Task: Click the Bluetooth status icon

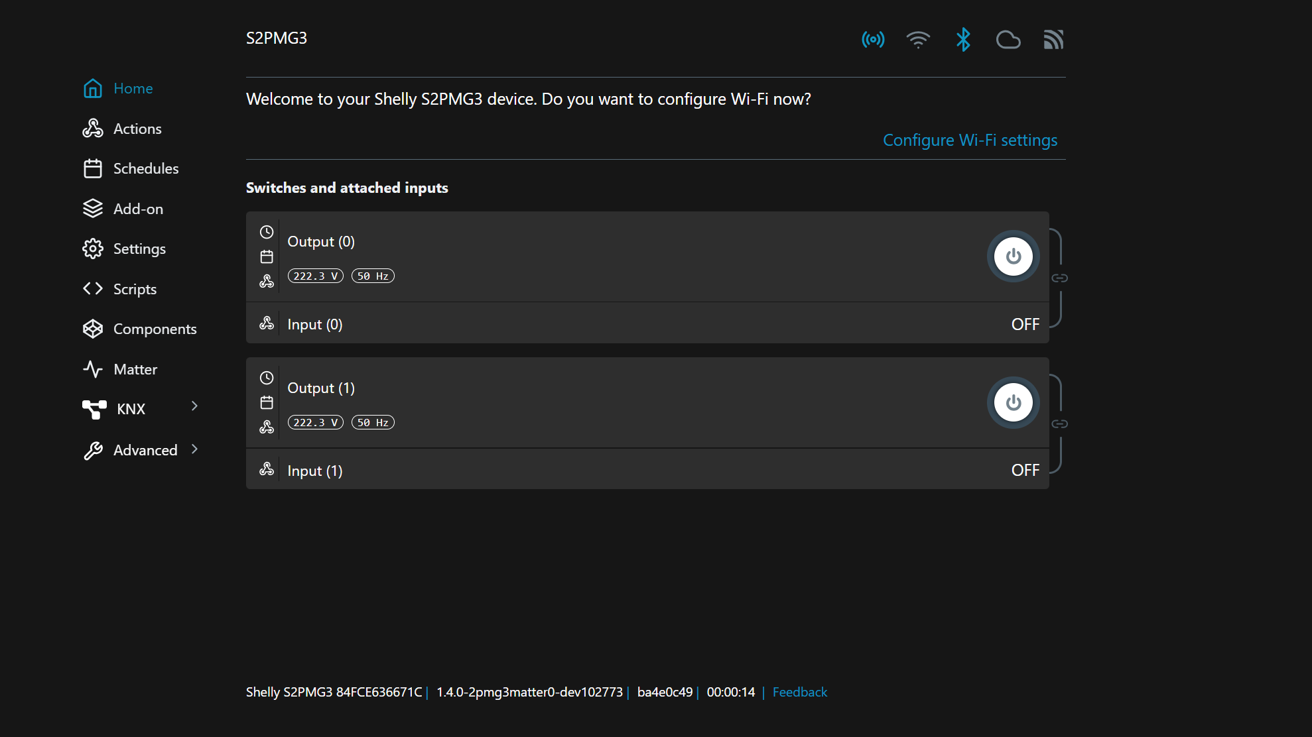Action: [x=963, y=40]
